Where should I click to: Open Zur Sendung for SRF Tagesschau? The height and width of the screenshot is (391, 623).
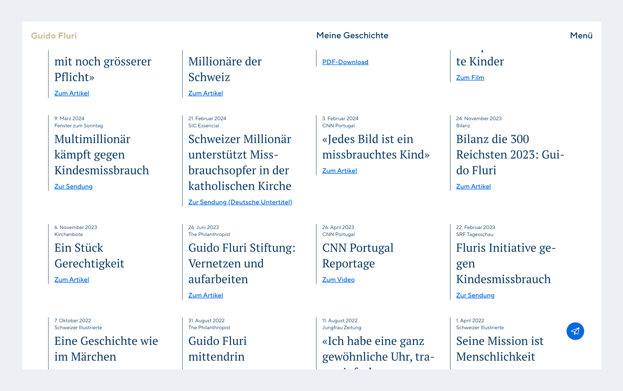475,295
